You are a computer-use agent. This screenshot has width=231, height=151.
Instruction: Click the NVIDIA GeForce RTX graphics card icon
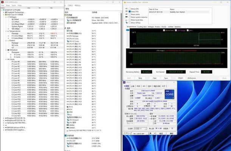click(x=6, y=128)
